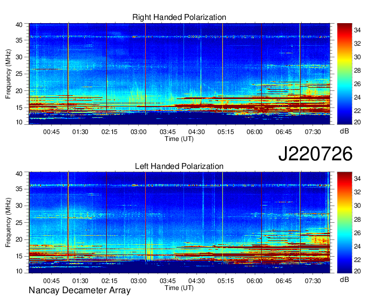Screen dimensions: 367x297
Task: Click the 22 value on Right Handed colorbar
Action: [x=357, y=111]
